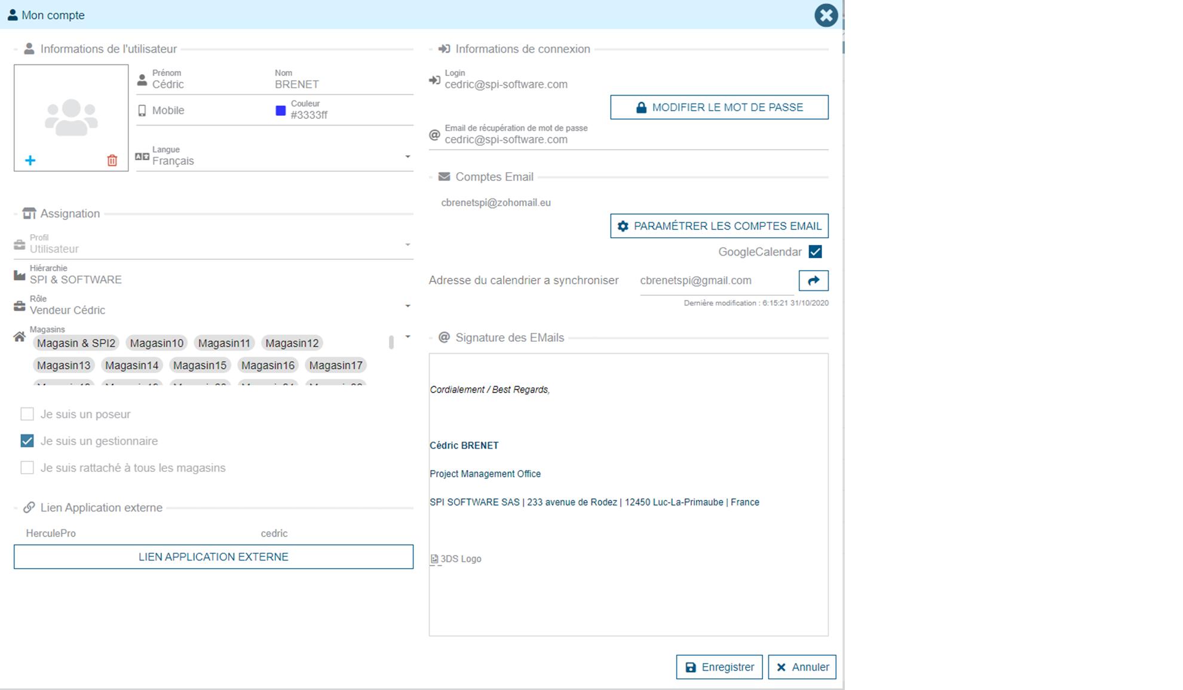Click the home icon beside Magasins
Viewport: 1183px width, 690px height.
pyautogui.click(x=19, y=337)
